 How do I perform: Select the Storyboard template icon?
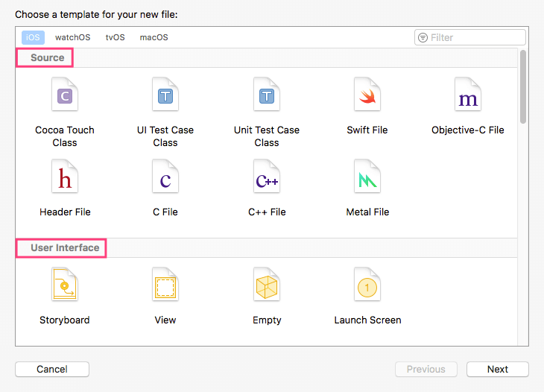[x=65, y=284]
